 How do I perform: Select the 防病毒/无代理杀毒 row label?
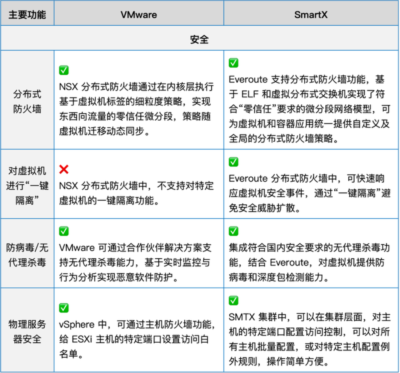(x=27, y=255)
